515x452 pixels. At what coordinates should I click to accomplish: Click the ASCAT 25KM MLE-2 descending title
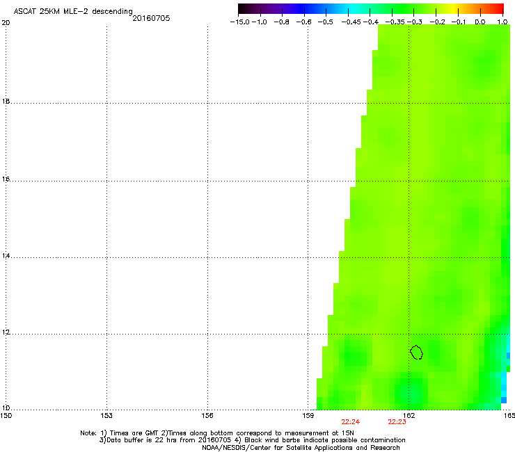pos(73,12)
